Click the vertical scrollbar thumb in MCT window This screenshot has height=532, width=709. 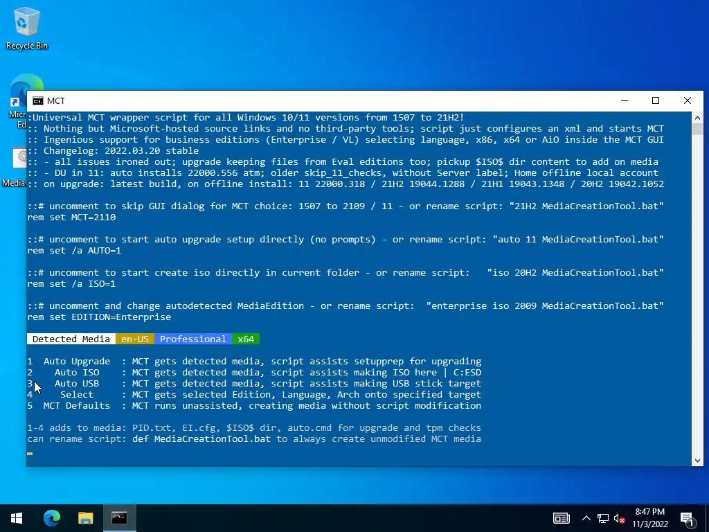tap(697, 129)
